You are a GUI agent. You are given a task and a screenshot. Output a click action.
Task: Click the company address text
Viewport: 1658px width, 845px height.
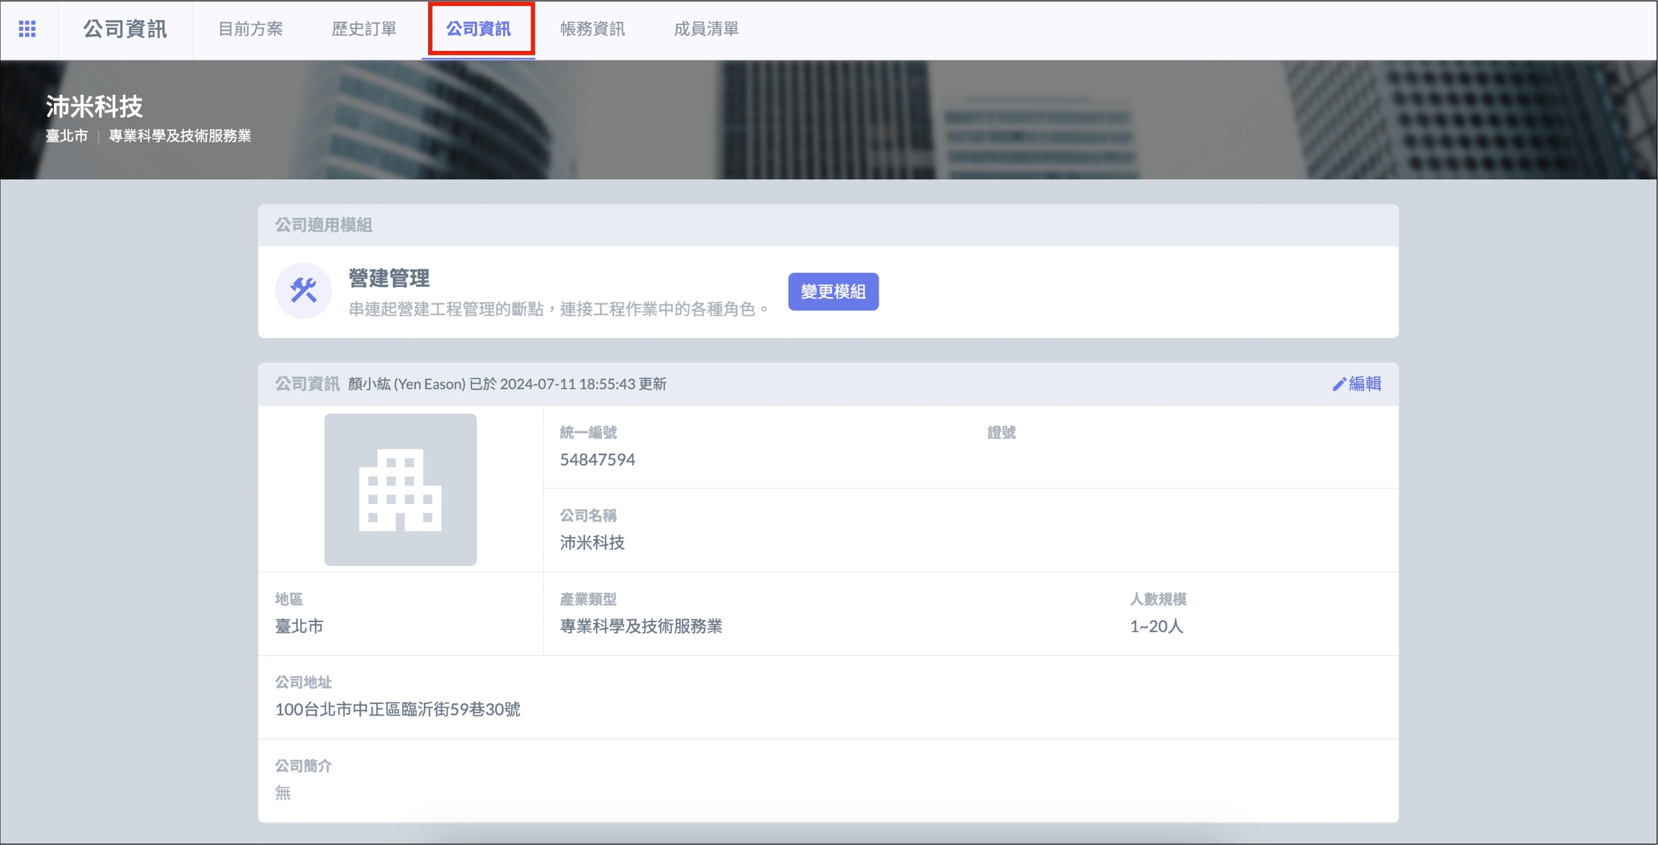point(397,709)
